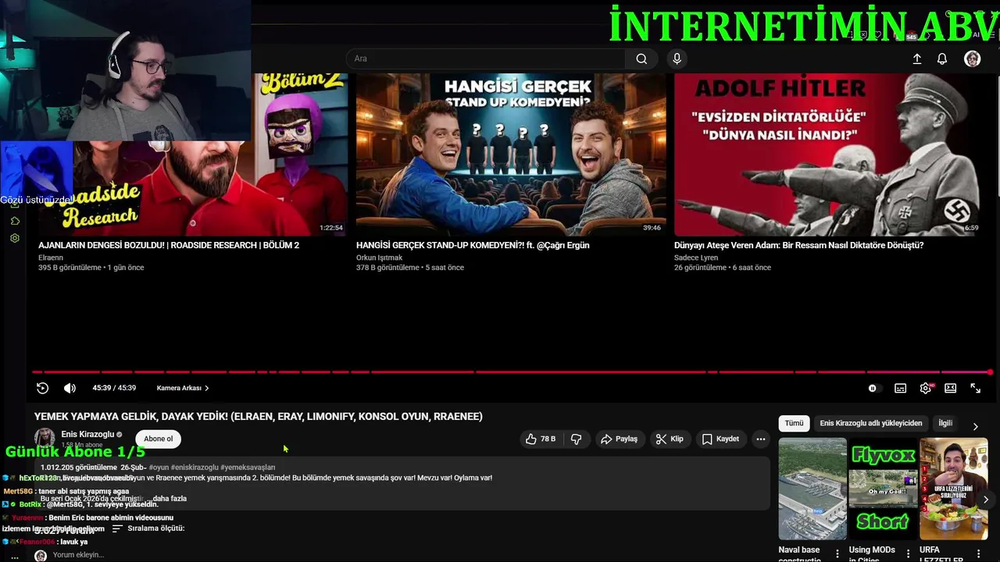Click the red video progress bar

point(512,372)
